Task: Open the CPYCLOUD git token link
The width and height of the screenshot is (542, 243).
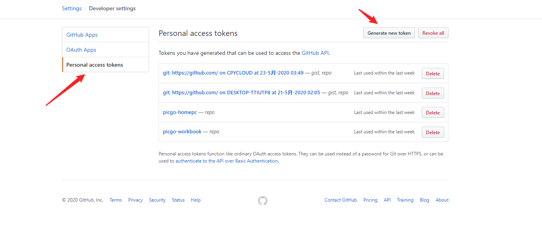Action: pos(233,73)
